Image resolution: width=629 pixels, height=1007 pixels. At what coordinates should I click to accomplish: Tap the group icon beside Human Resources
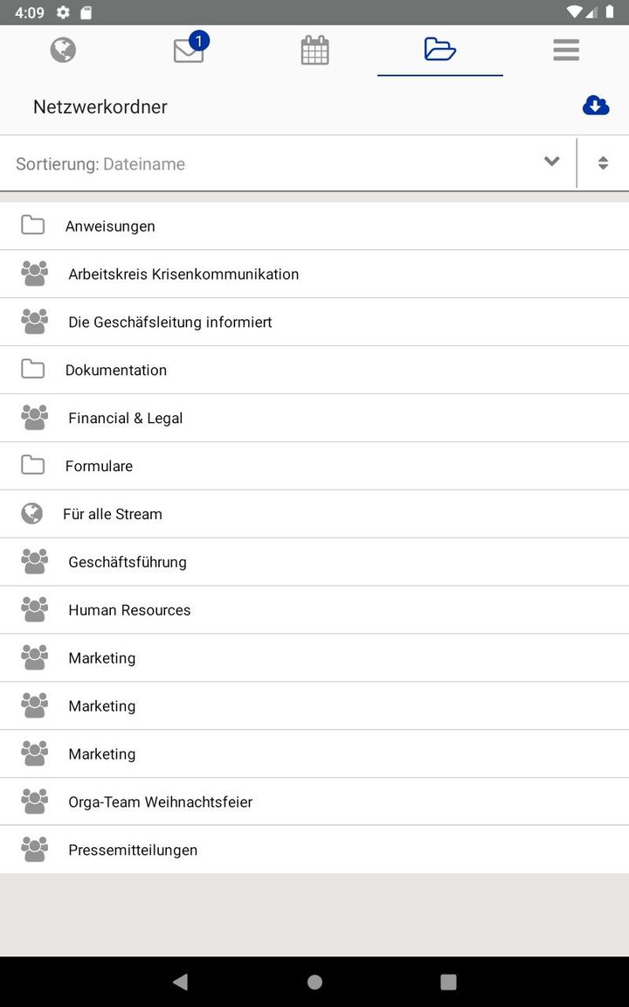[34, 609]
